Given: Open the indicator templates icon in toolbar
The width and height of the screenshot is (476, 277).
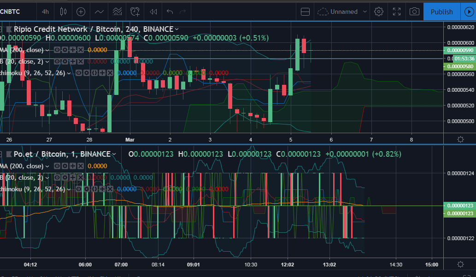Looking at the screenshot, I should point(117,12).
